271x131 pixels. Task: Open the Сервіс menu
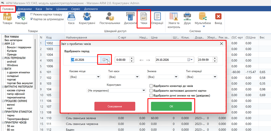click(76, 9)
